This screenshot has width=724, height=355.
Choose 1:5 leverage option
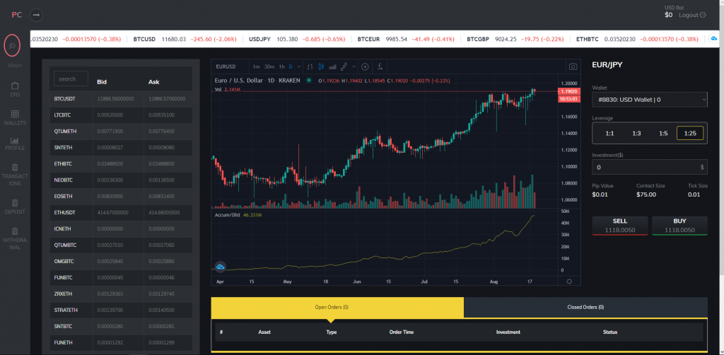[663, 133]
